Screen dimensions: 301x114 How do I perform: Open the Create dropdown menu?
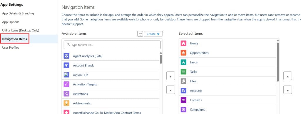pyautogui.click(x=153, y=34)
